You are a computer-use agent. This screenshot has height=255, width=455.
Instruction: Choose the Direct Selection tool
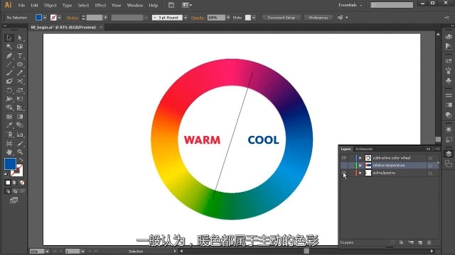[20, 38]
